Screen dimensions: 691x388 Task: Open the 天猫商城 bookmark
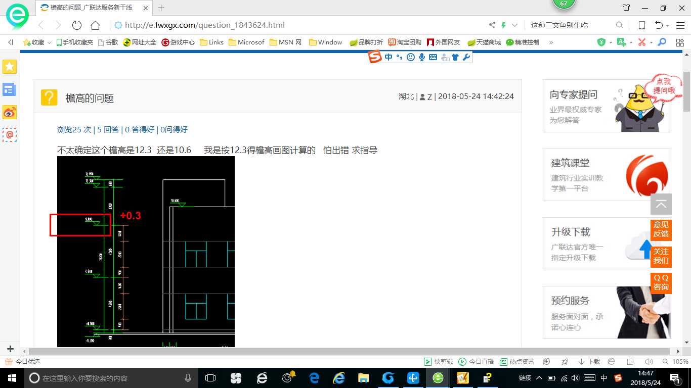pyautogui.click(x=484, y=42)
